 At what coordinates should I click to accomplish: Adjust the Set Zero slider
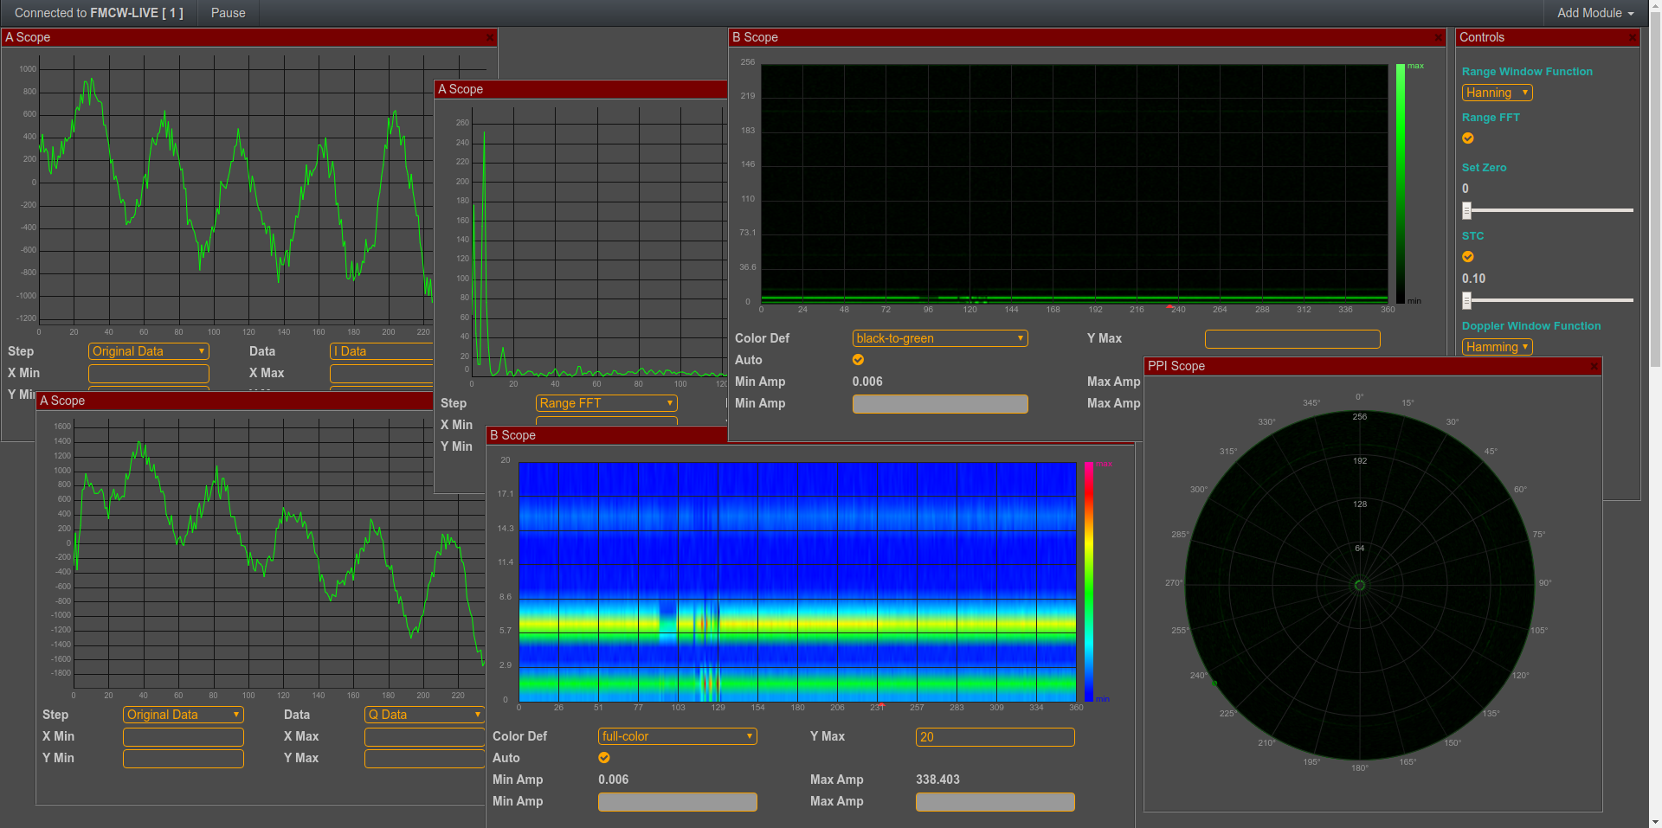coord(1466,209)
